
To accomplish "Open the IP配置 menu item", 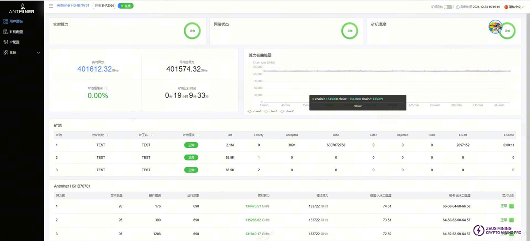I will pos(11,42).
